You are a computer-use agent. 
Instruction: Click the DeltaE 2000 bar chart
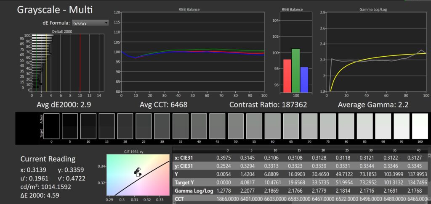point(67,62)
